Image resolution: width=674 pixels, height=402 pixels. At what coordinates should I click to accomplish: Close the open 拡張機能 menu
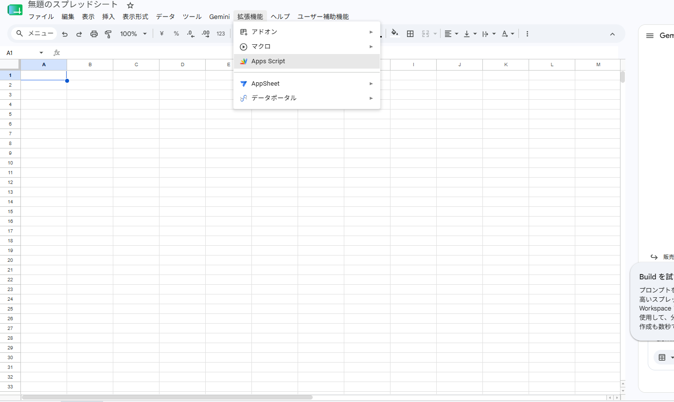coord(250,17)
